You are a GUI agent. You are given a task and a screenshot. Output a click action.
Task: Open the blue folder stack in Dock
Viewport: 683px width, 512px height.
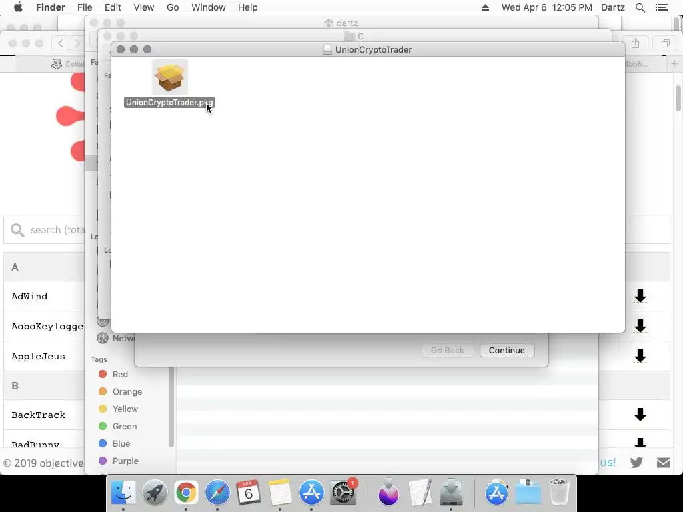[528, 493]
